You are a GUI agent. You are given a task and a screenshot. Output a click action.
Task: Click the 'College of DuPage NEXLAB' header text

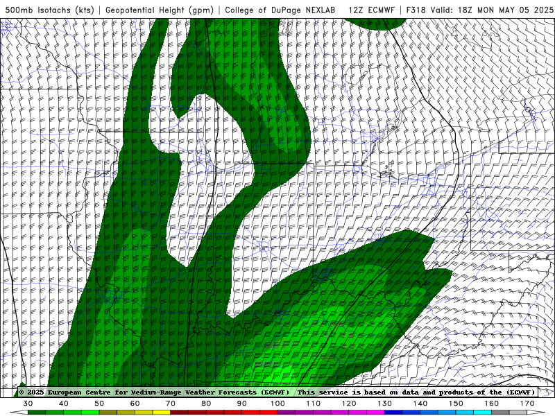point(280,10)
